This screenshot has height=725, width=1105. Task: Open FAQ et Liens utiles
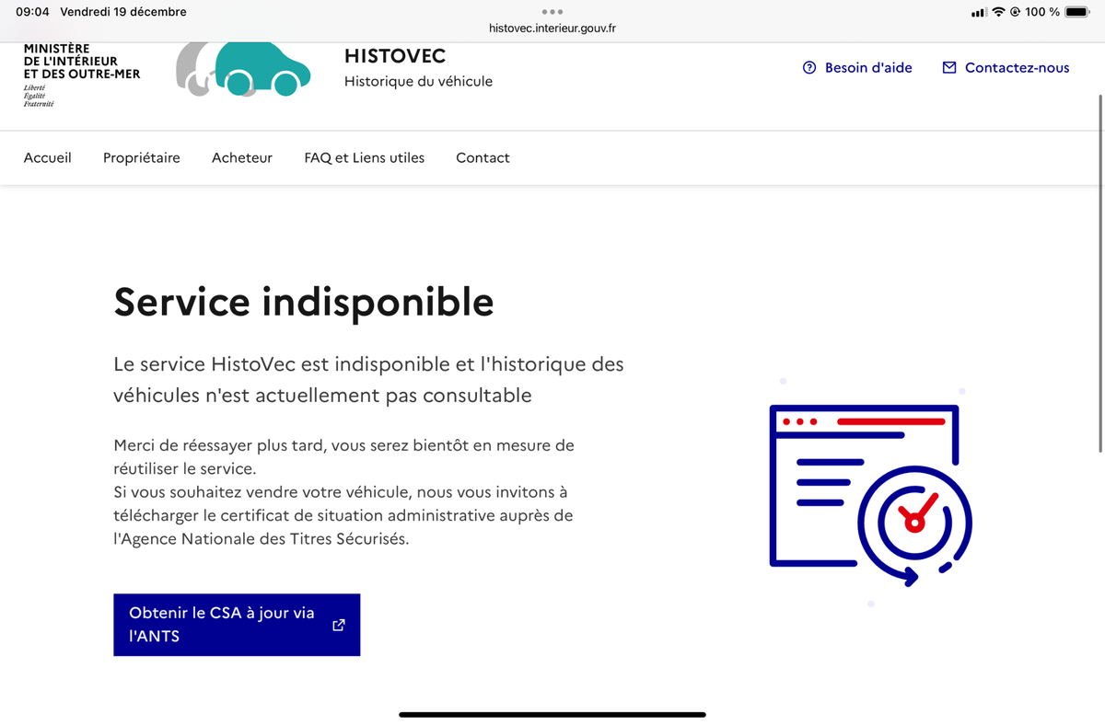pos(365,157)
